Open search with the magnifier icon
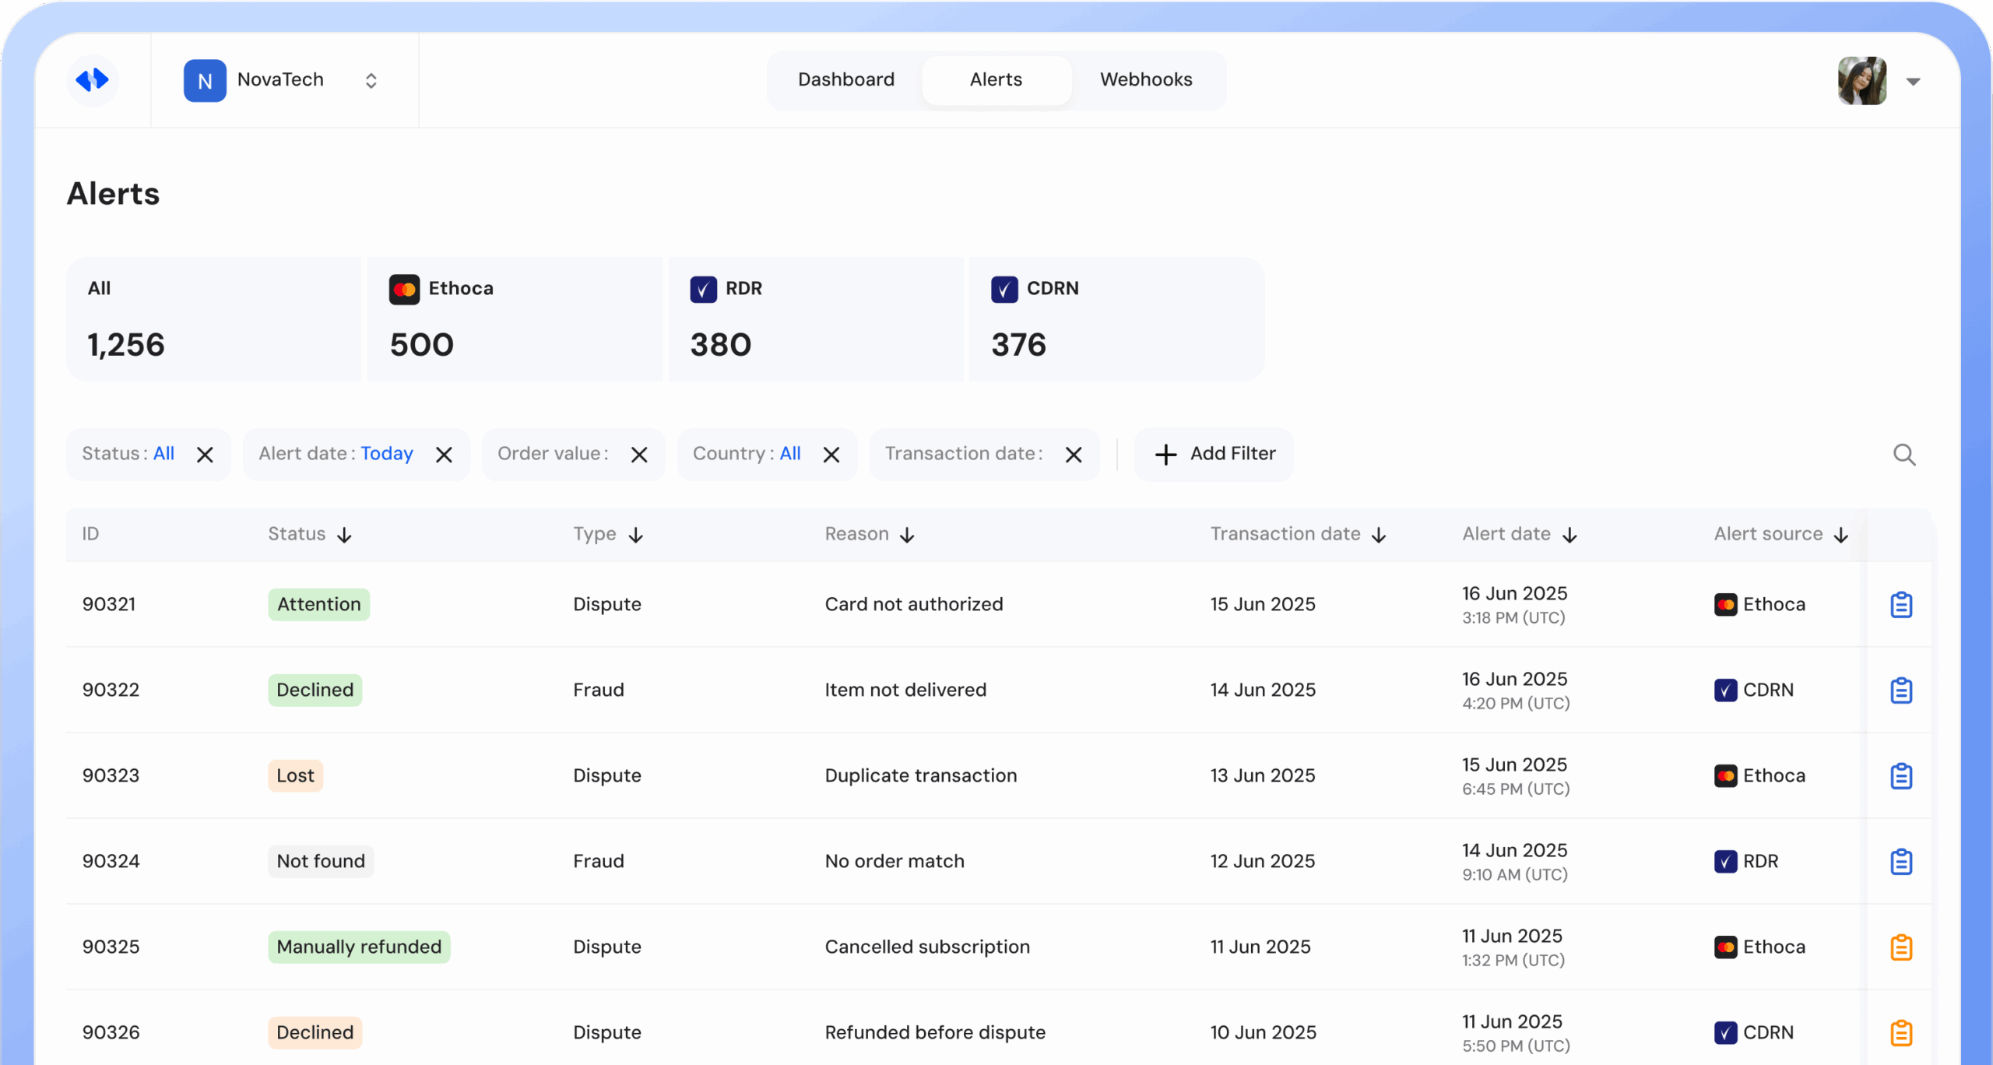This screenshot has height=1065, width=1993. pyautogui.click(x=1905, y=455)
